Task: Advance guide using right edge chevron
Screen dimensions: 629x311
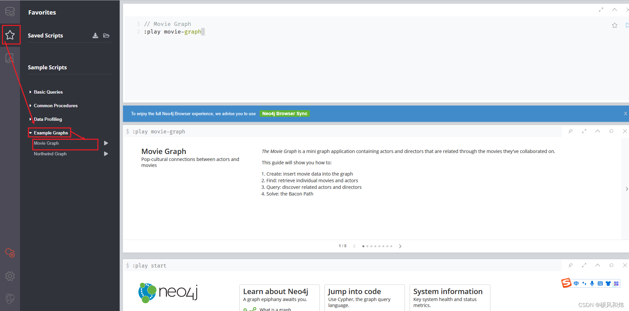Action: tap(626, 189)
